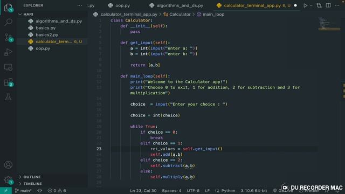Place cursor on 'class Calculator:' line

pos(132,20)
